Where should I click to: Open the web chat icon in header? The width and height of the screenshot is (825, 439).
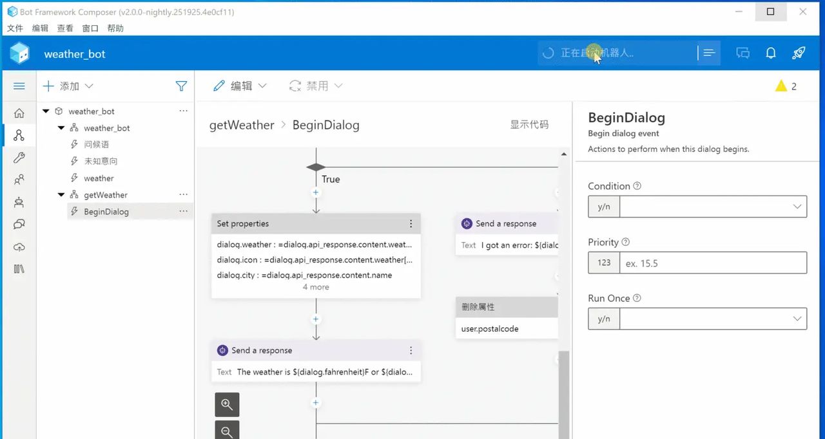[742, 53]
